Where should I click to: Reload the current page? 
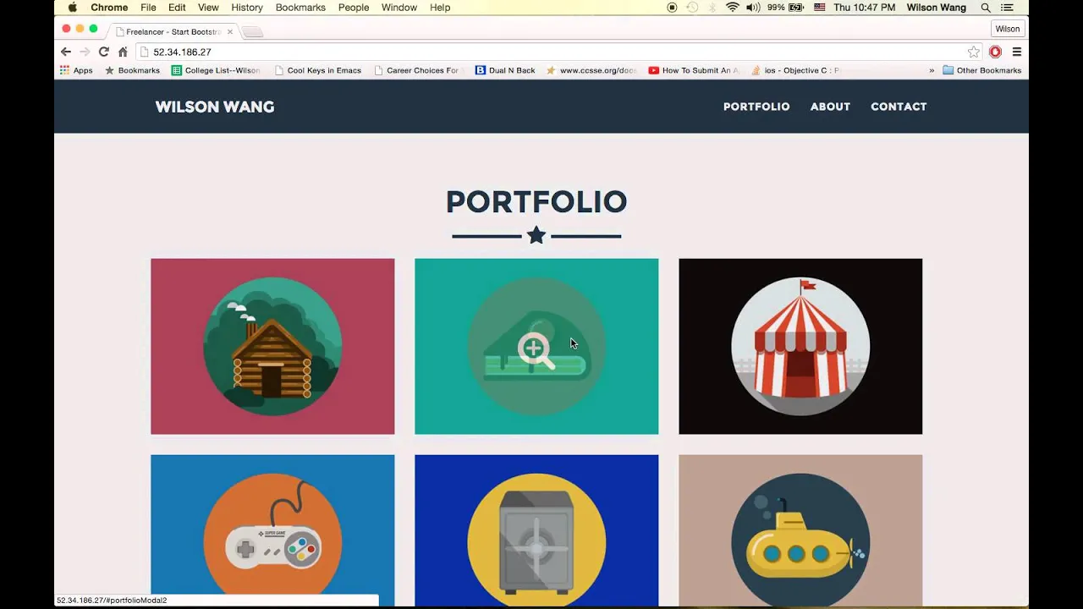[104, 52]
